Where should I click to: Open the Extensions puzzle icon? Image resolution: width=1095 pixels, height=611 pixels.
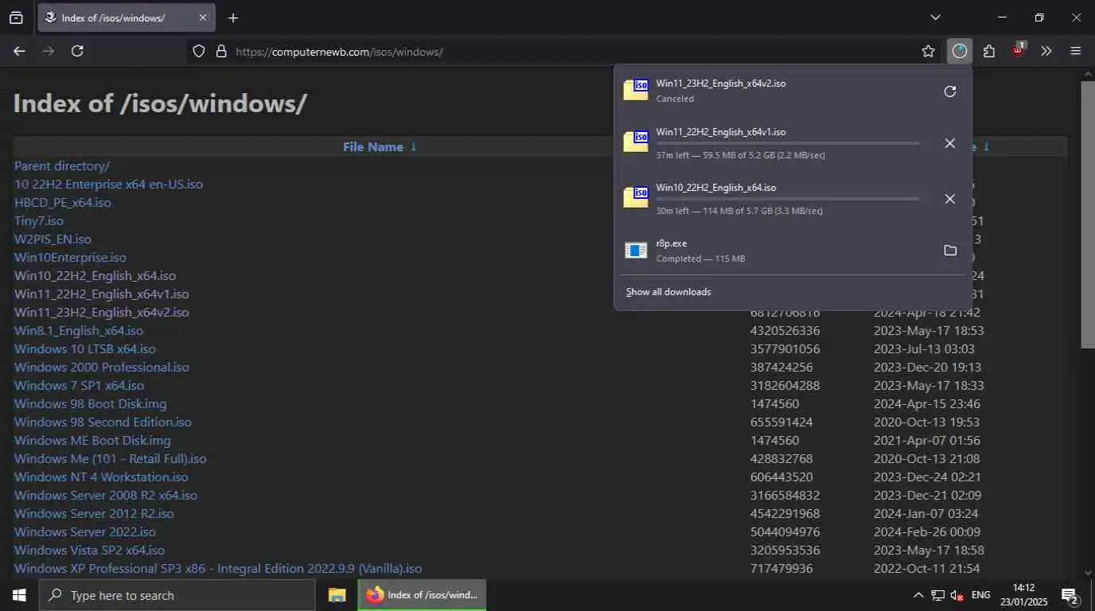point(989,51)
